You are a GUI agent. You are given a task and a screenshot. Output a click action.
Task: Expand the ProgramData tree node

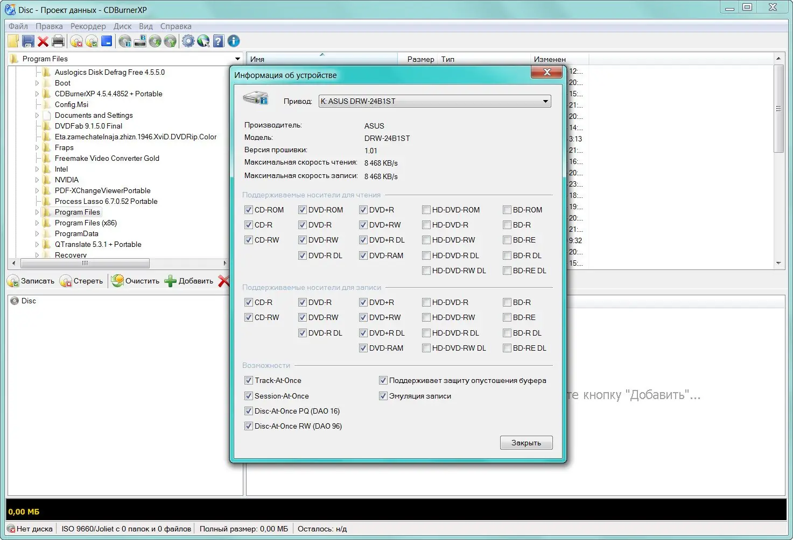[37, 233]
